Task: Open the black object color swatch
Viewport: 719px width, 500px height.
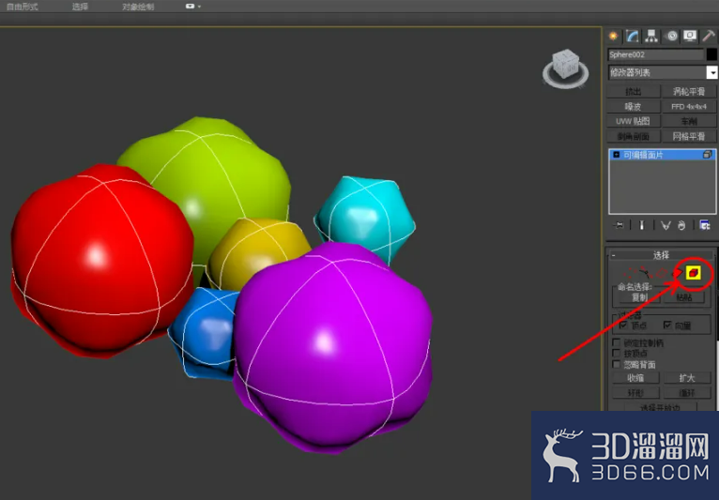Action: [x=711, y=54]
